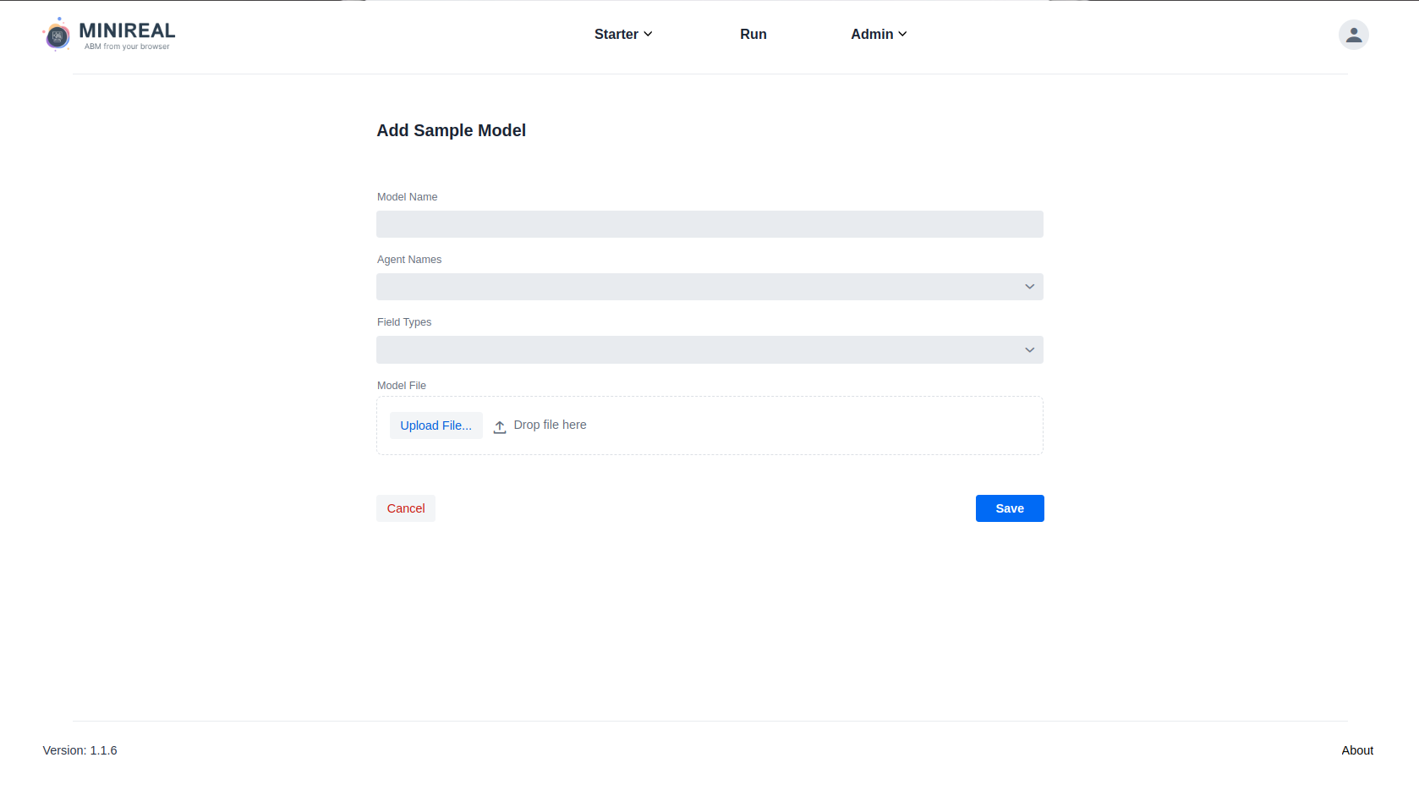This screenshot has width=1419, height=785.
Task: Click the upload arrow icon beside Drop file here
Action: 500,426
